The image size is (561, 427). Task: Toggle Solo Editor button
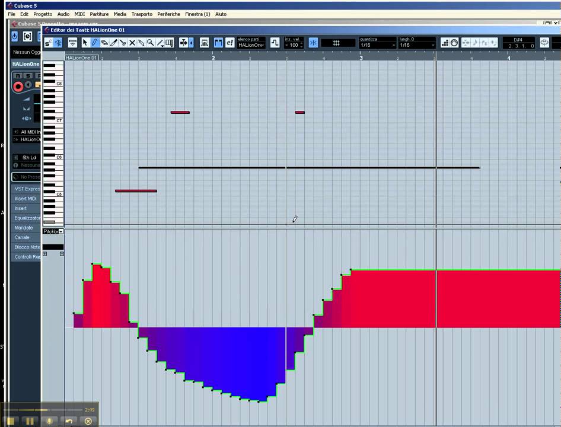49,43
